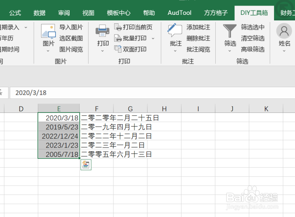This screenshot has height=217, width=295.
Task: Select column G header
Action: (x=130, y=108)
